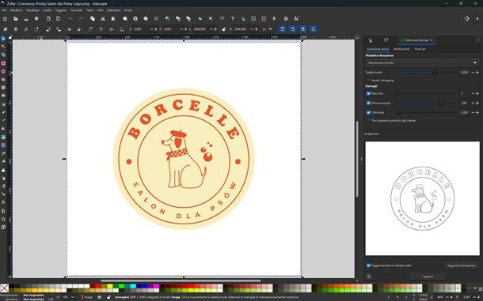Viewport: 483px width, 301px height.
Task: Toggle third blue transform-affect button
Action: (x=302, y=29)
